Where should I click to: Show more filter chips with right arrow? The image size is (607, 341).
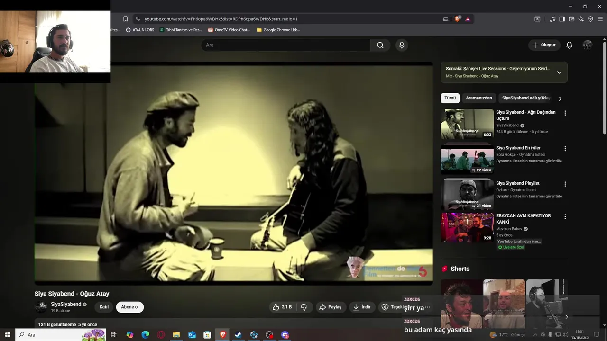click(x=560, y=99)
